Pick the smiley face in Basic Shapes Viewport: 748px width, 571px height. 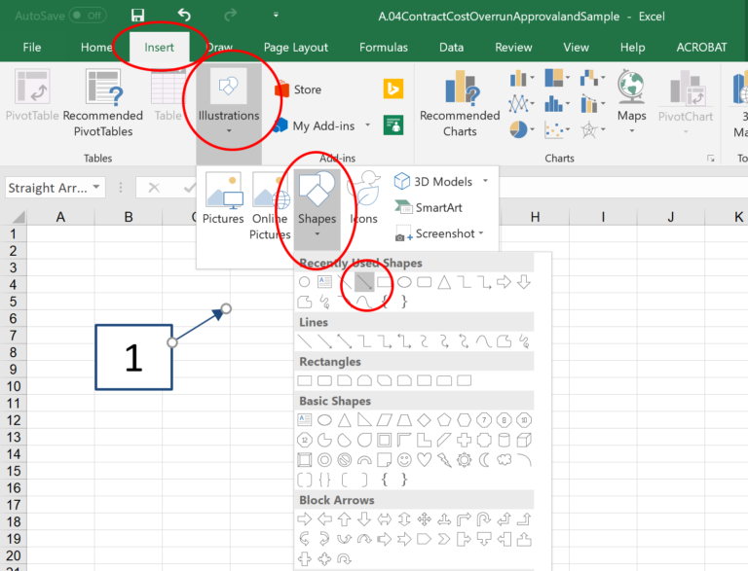(403, 459)
